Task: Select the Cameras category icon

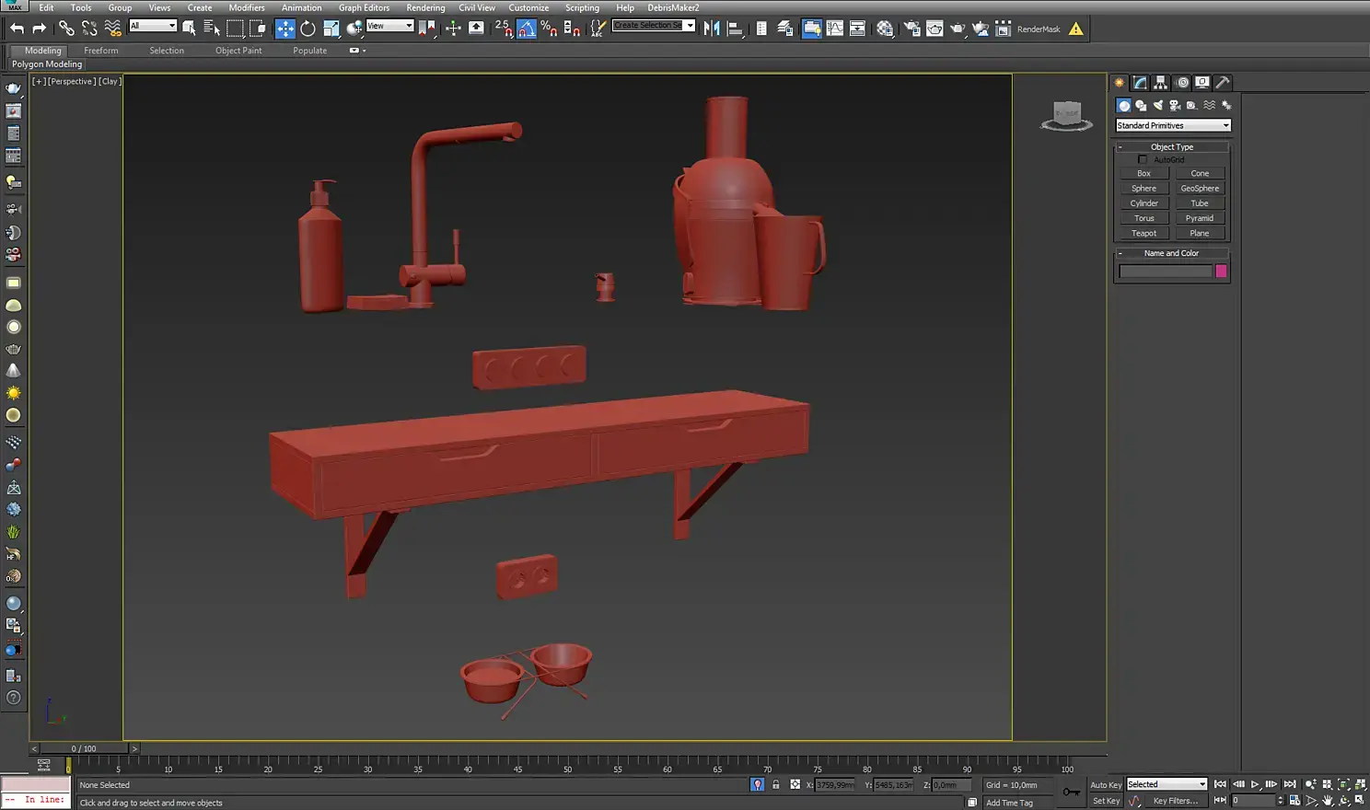Action: 1175,105
